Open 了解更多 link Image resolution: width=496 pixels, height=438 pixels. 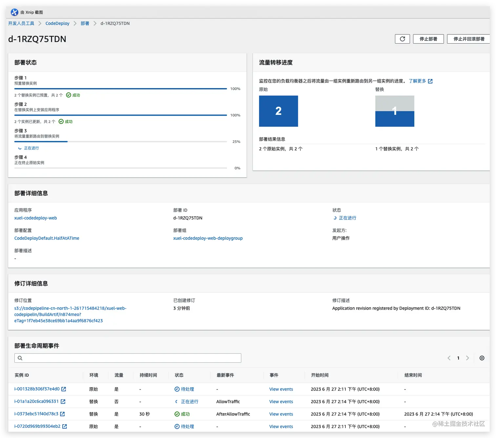417,81
